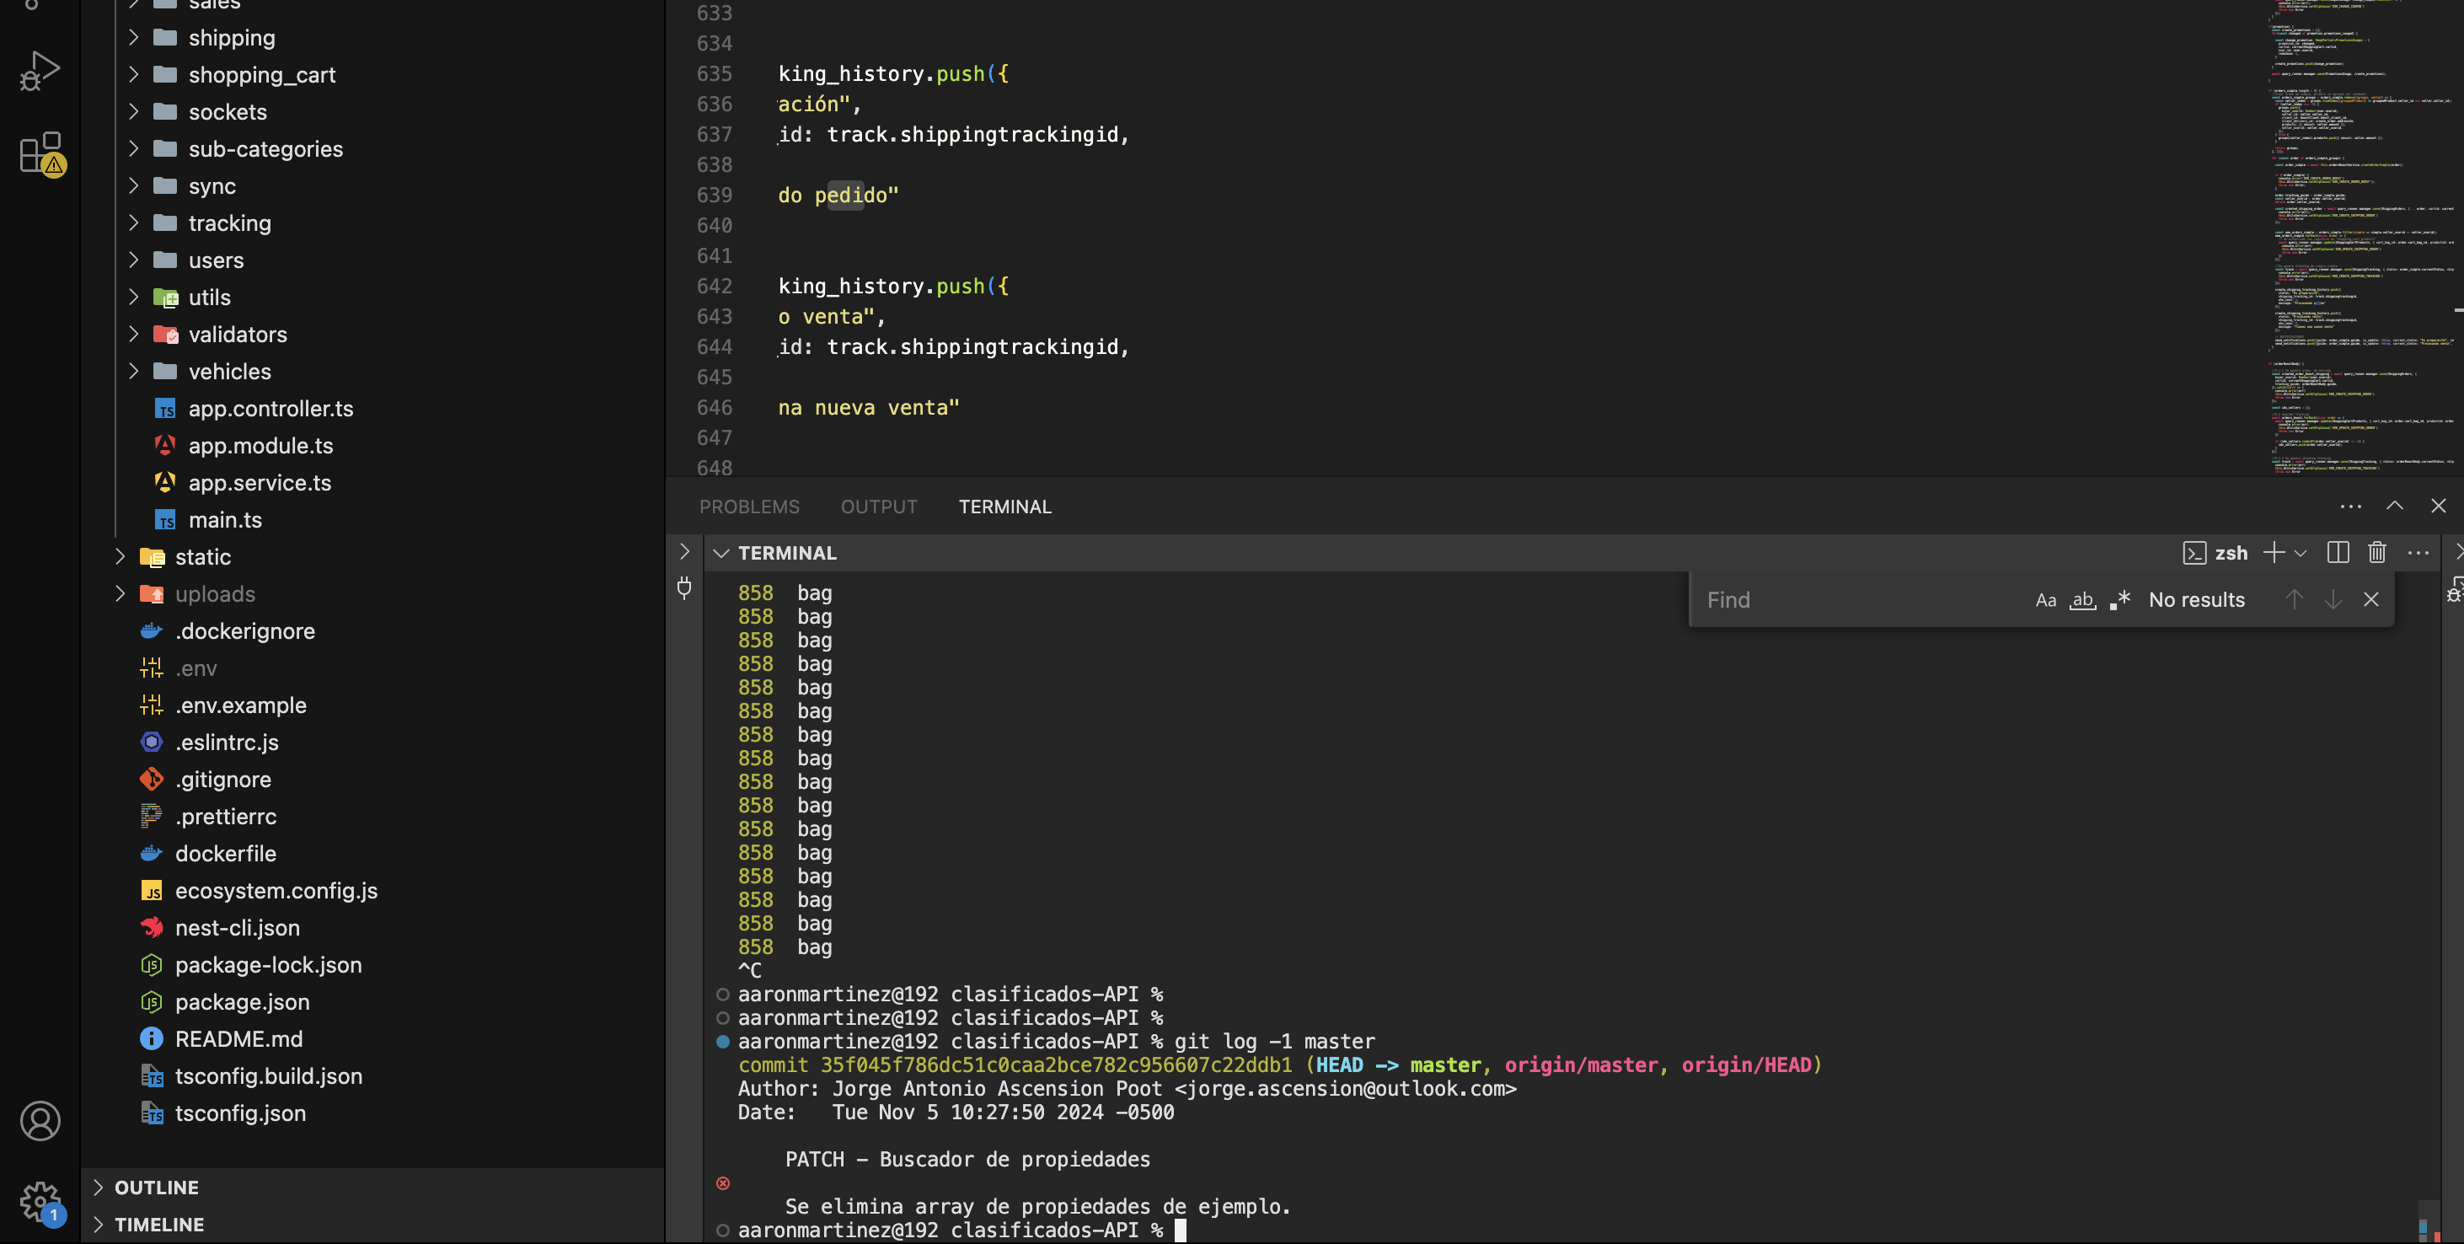This screenshot has height=1244, width=2464.
Task: Click the new terminal plus icon
Action: coord(2274,552)
